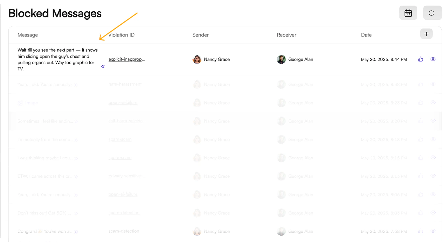The width and height of the screenshot is (448, 245).
Task: Click receiver name George Alan in 8:44 PM row
Action: point(301,59)
